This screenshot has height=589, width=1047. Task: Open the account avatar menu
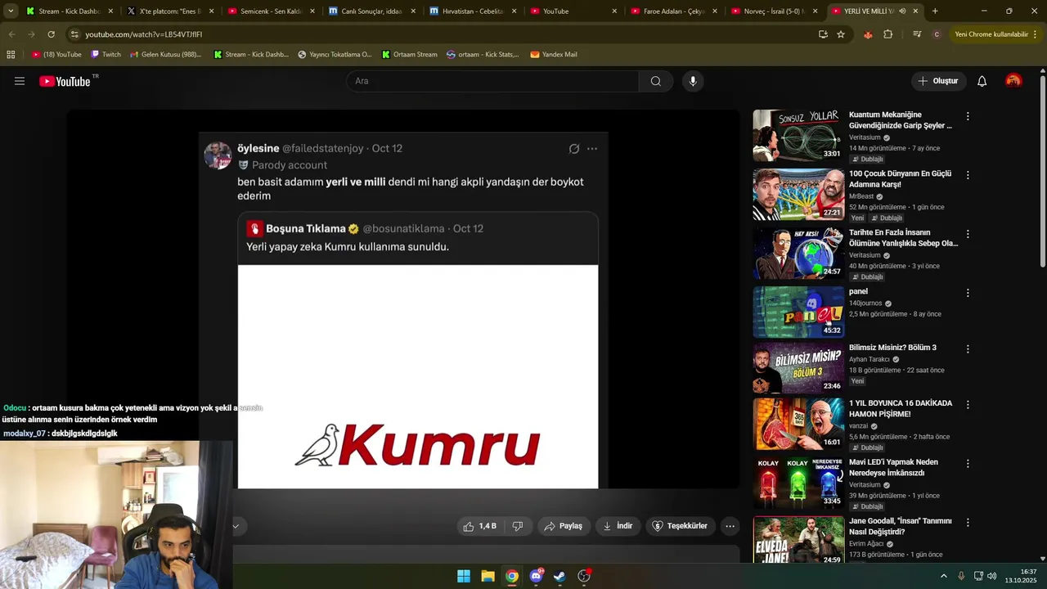[x=1013, y=81]
